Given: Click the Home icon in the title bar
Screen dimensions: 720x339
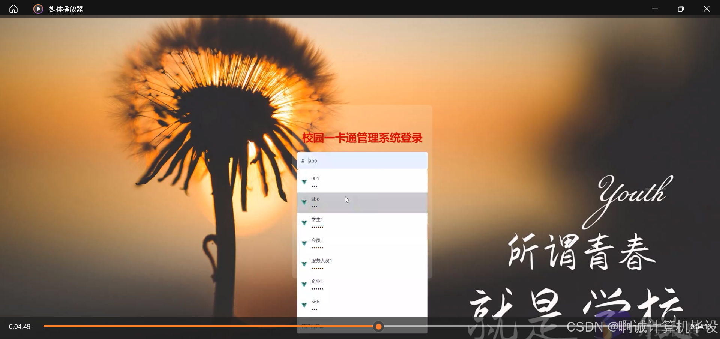Looking at the screenshot, I should (13, 9).
